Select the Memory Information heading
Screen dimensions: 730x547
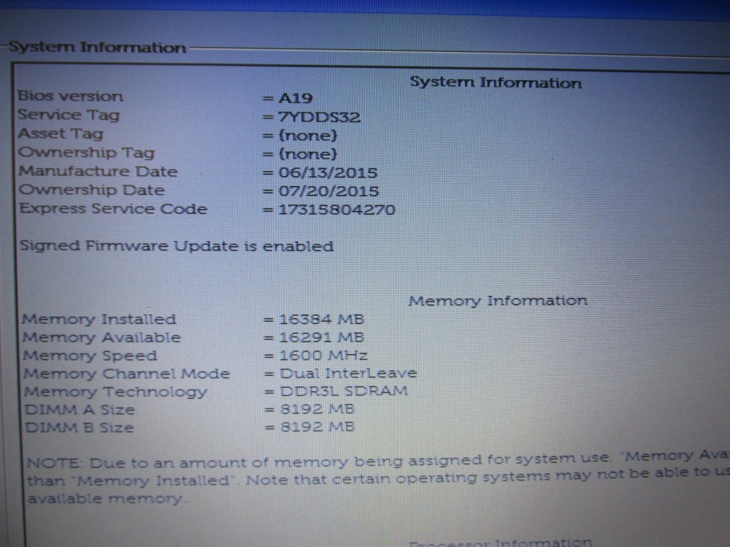click(x=498, y=301)
